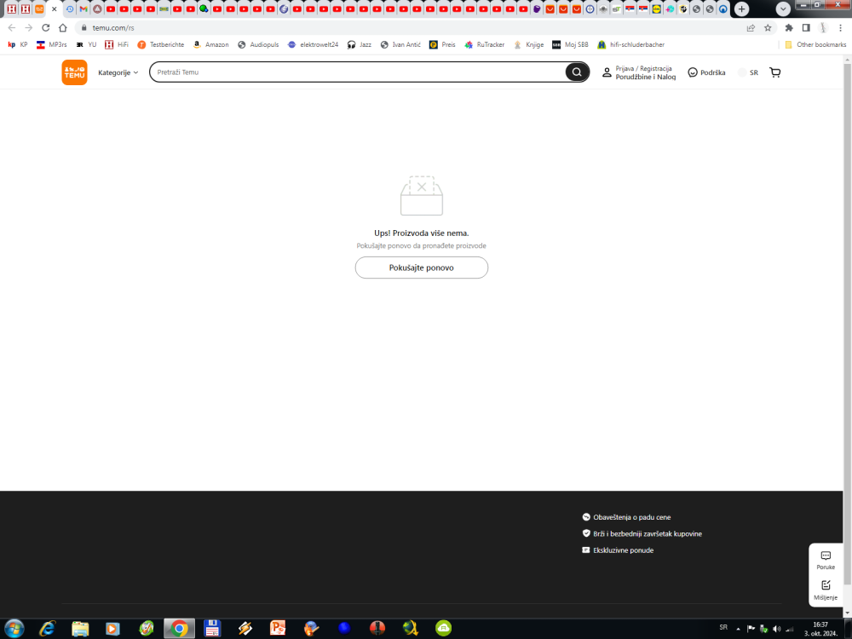
Task: Open the SR language selector
Action: point(748,72)
